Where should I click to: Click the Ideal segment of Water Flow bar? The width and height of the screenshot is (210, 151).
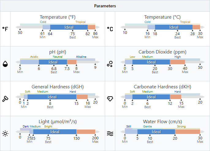click(156, 132)
